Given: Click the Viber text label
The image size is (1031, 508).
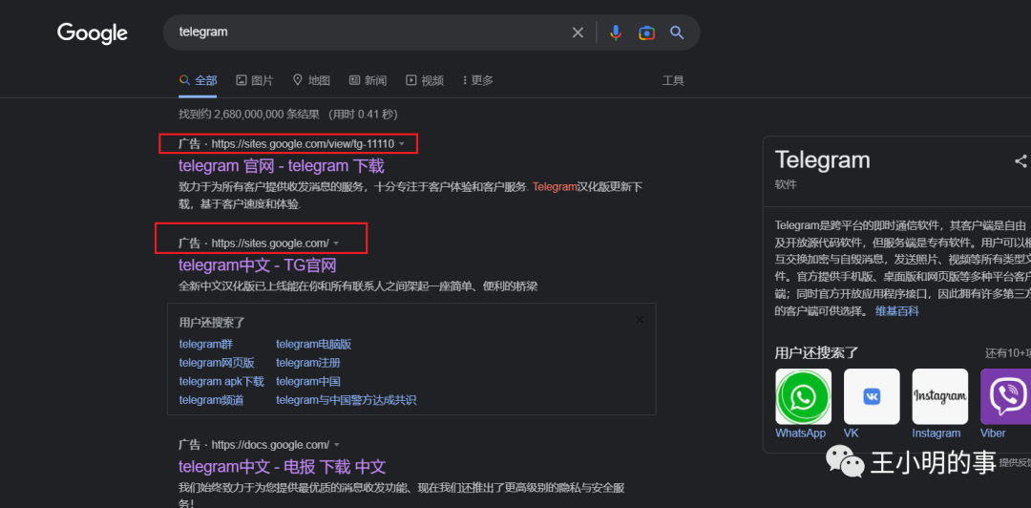Looking at the screenshot, I should tap(993, 433).
